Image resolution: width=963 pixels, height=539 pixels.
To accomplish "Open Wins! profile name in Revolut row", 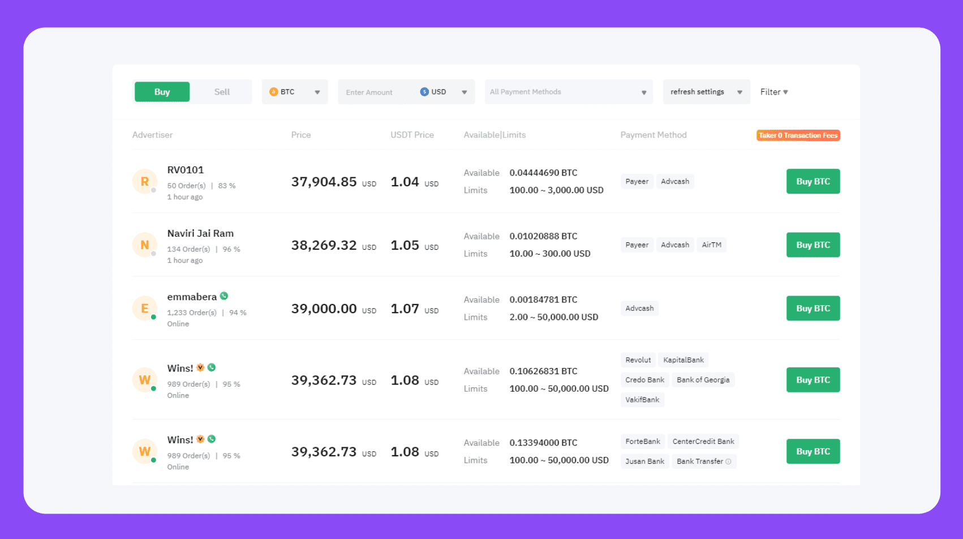I will [180, 368].
